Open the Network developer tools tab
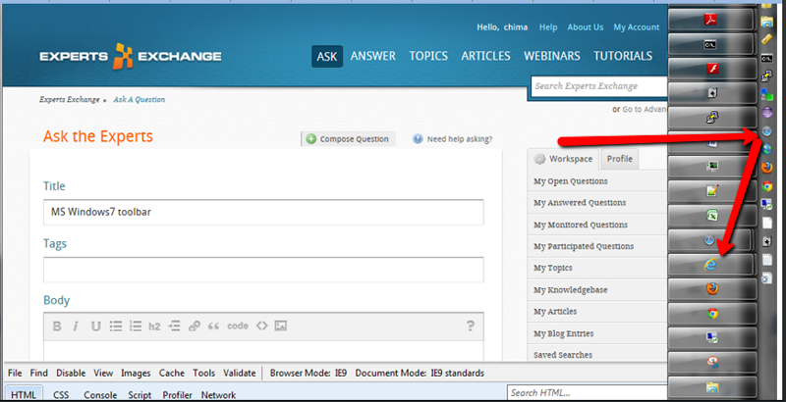The height and width of the screenshot is (402, 786). click(218, 395)
